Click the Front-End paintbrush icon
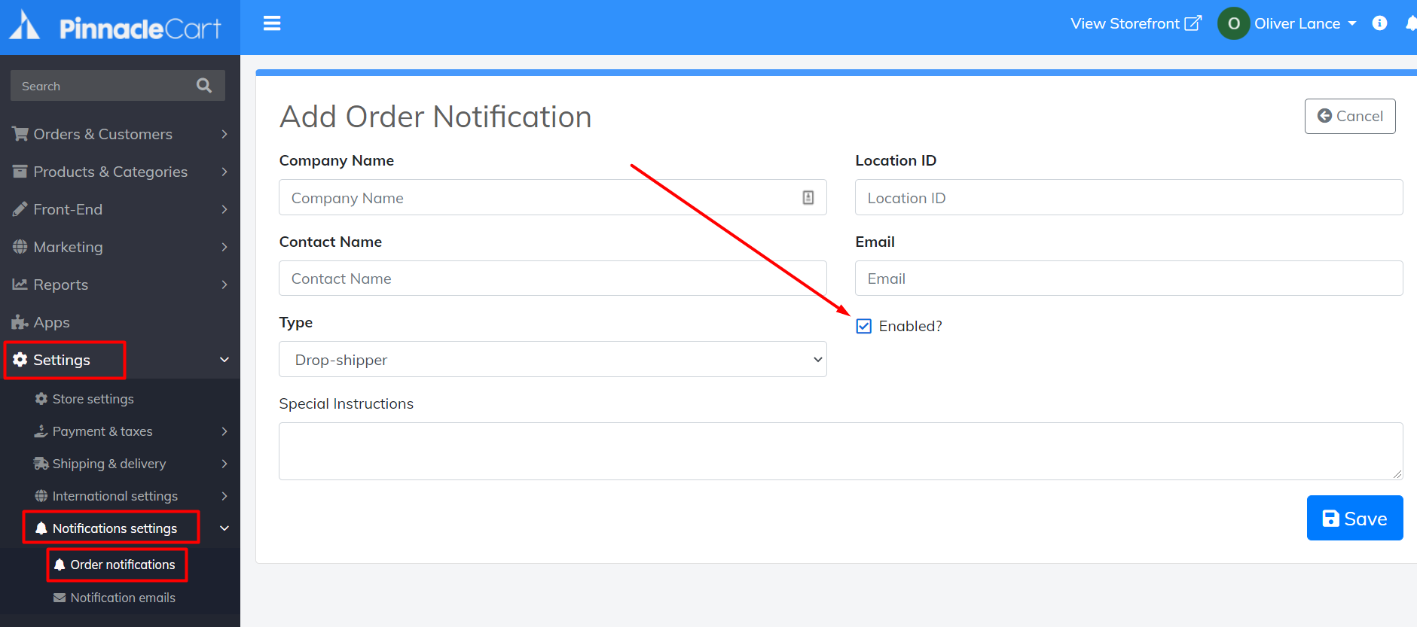This screenshot has height=627, width=1417. [20, 209]
